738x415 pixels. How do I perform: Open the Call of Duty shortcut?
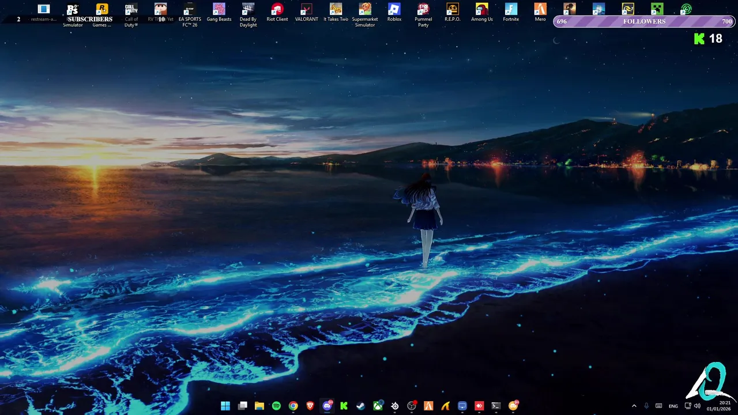[x=131, y=15]
